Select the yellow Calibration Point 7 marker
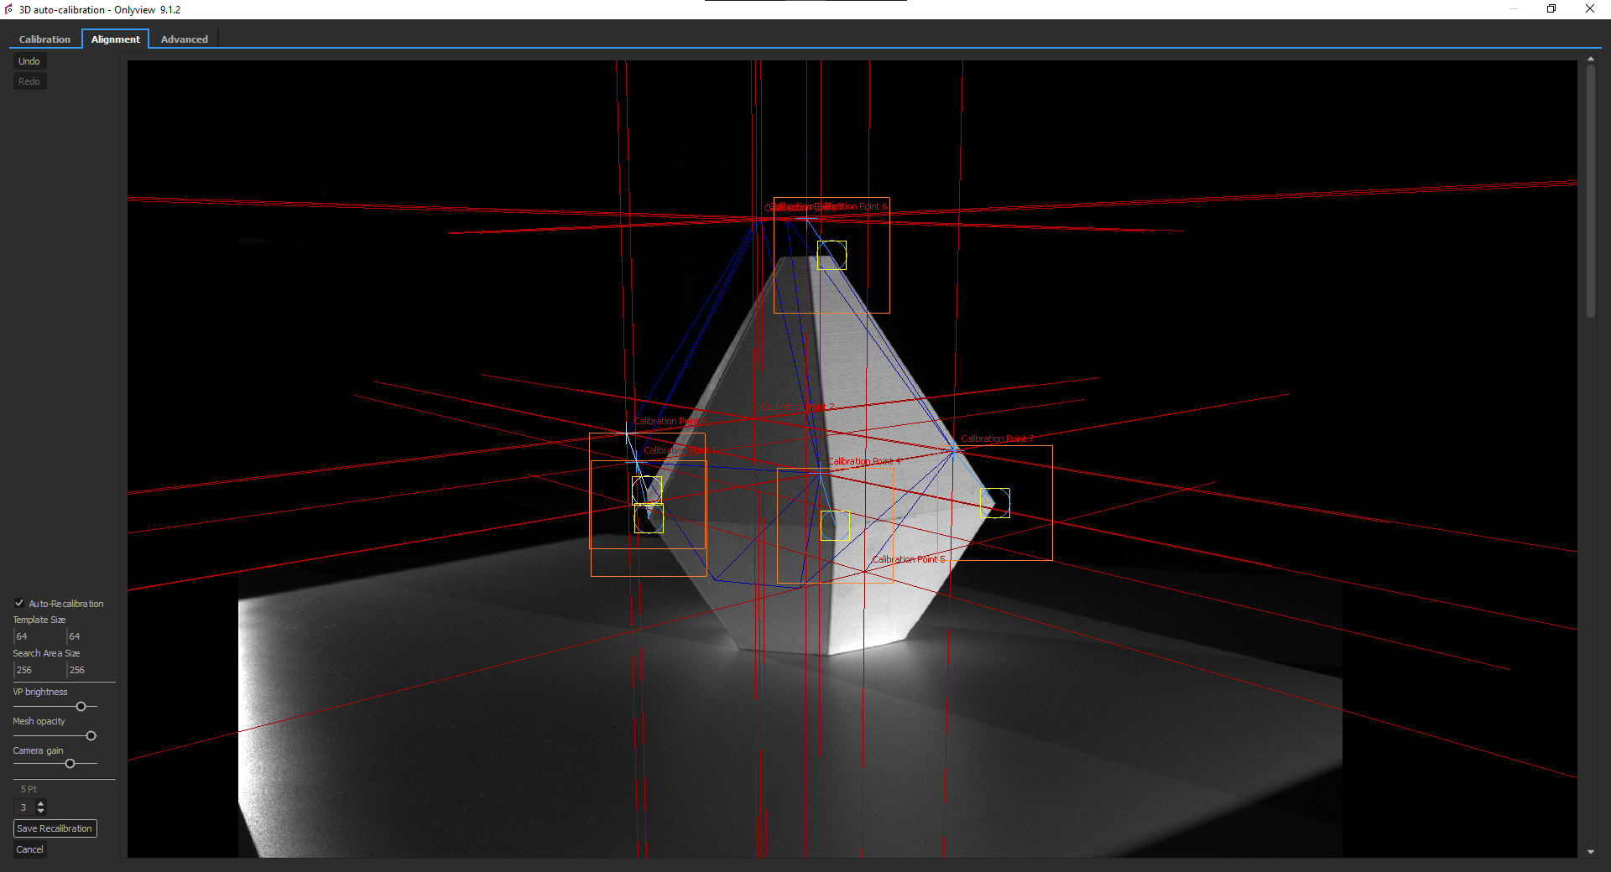Image resolution: width=1611 pixels, height=872 pixels. click(x=995, y=503)
